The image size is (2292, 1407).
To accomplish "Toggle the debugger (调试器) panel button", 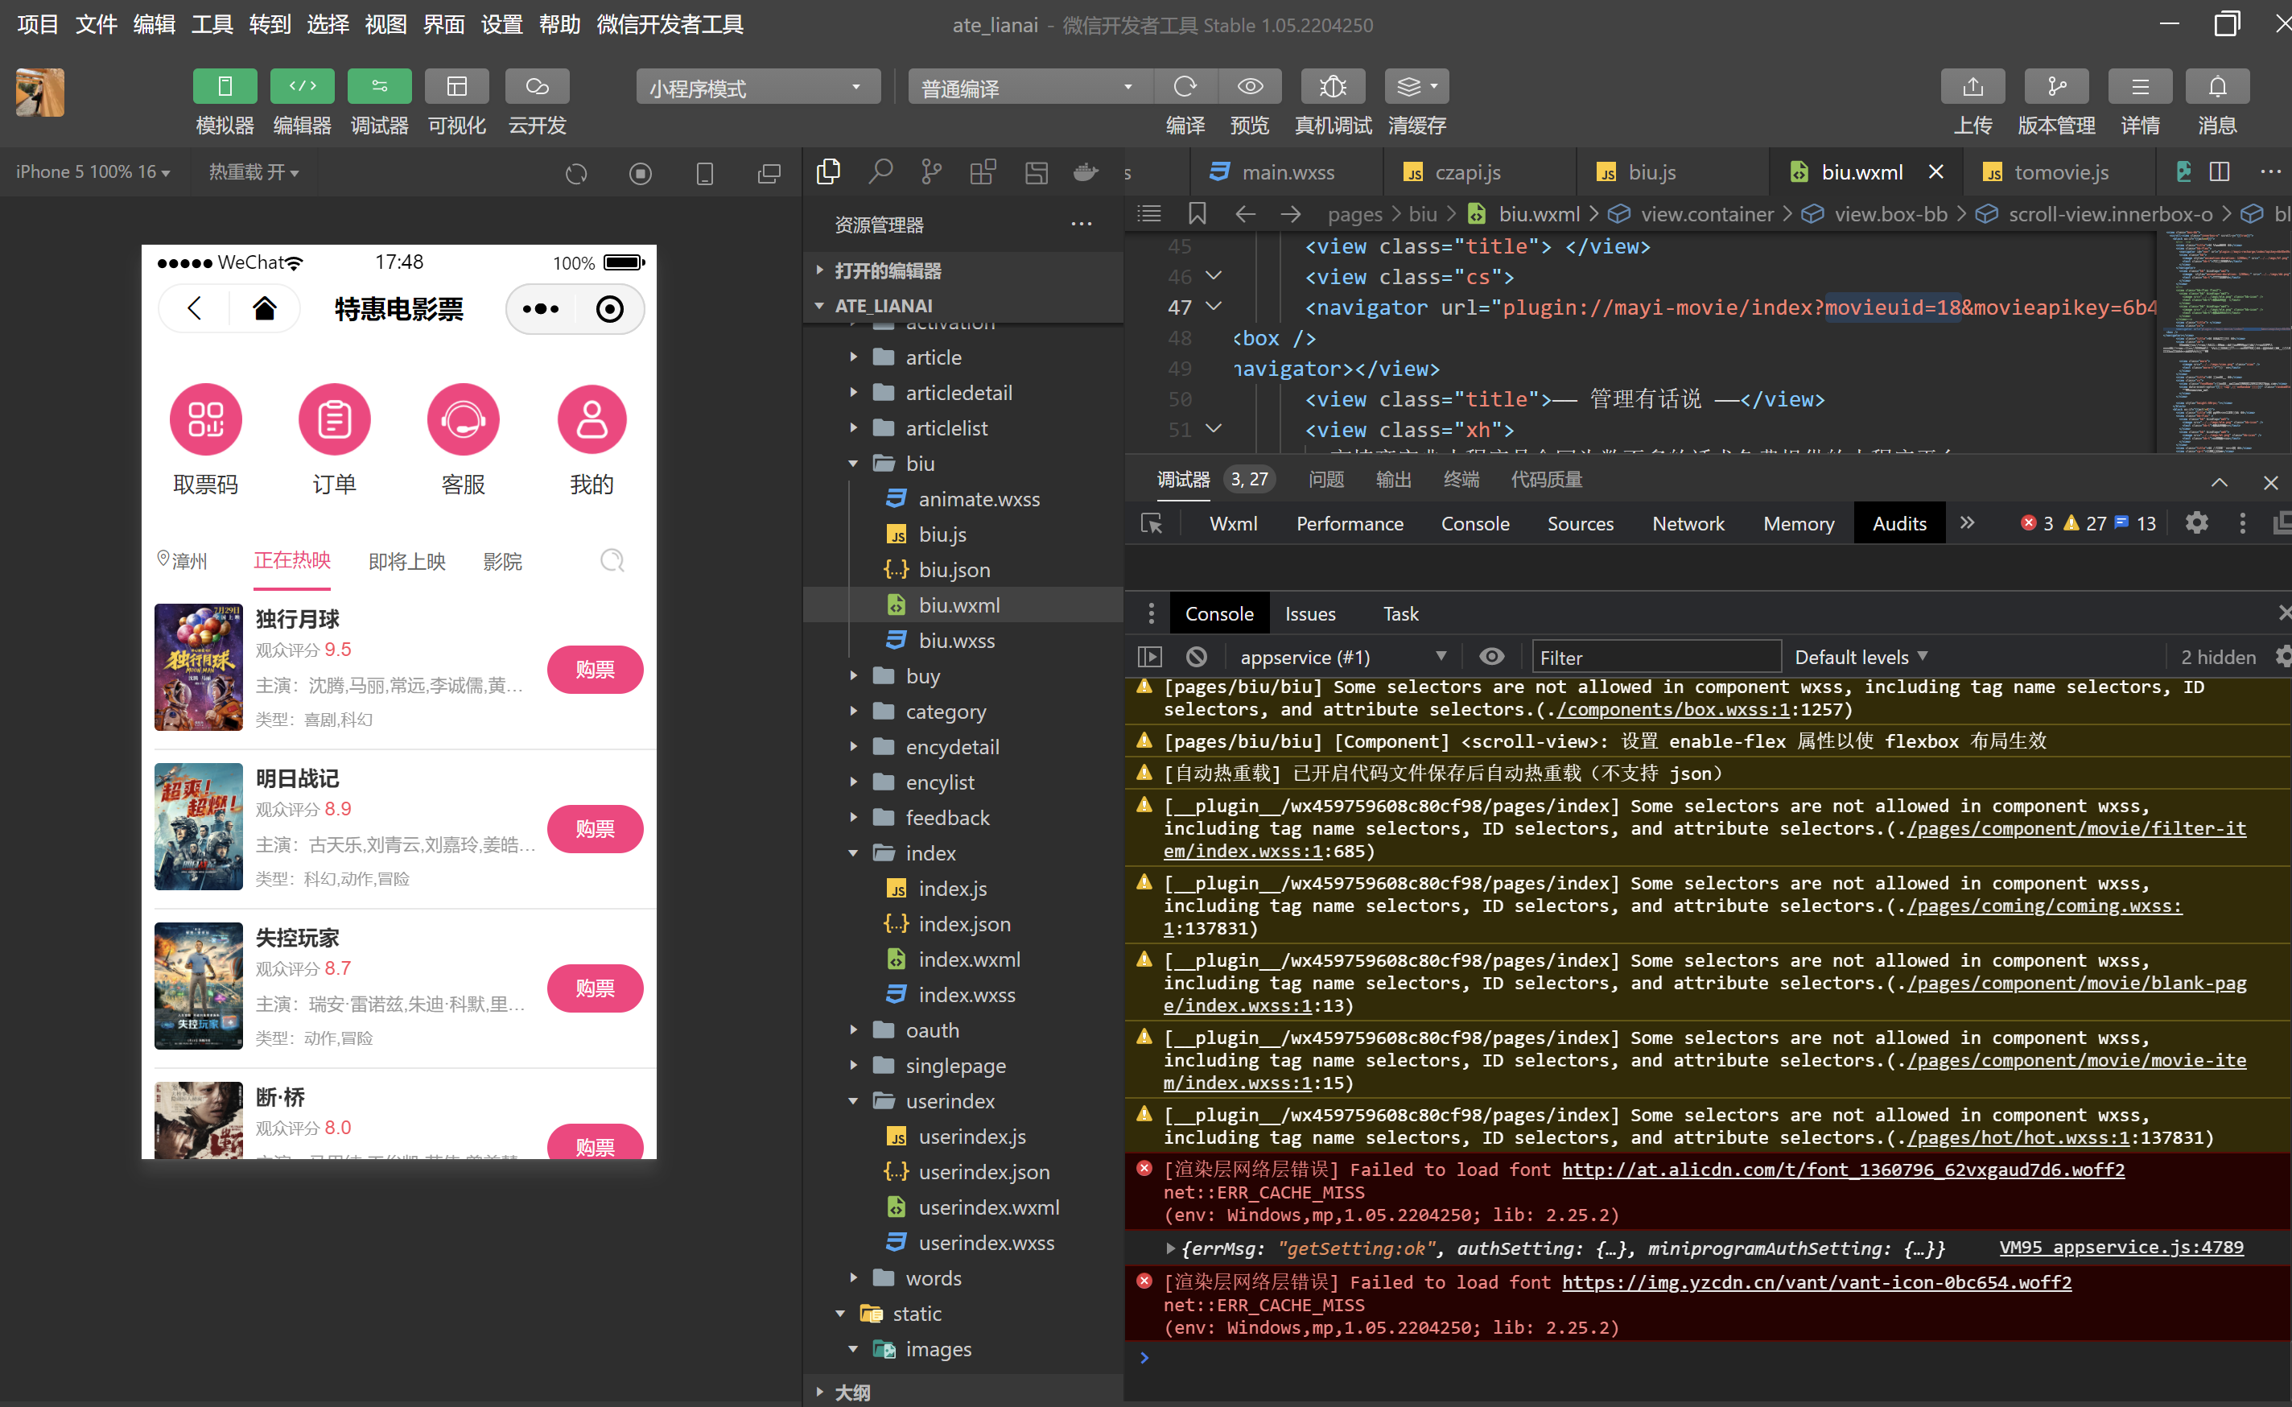I will (378, 87).
